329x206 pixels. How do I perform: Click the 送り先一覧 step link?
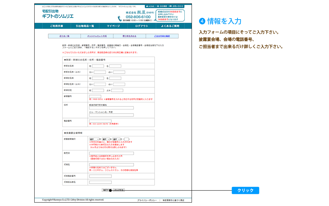tap(64, 36)
